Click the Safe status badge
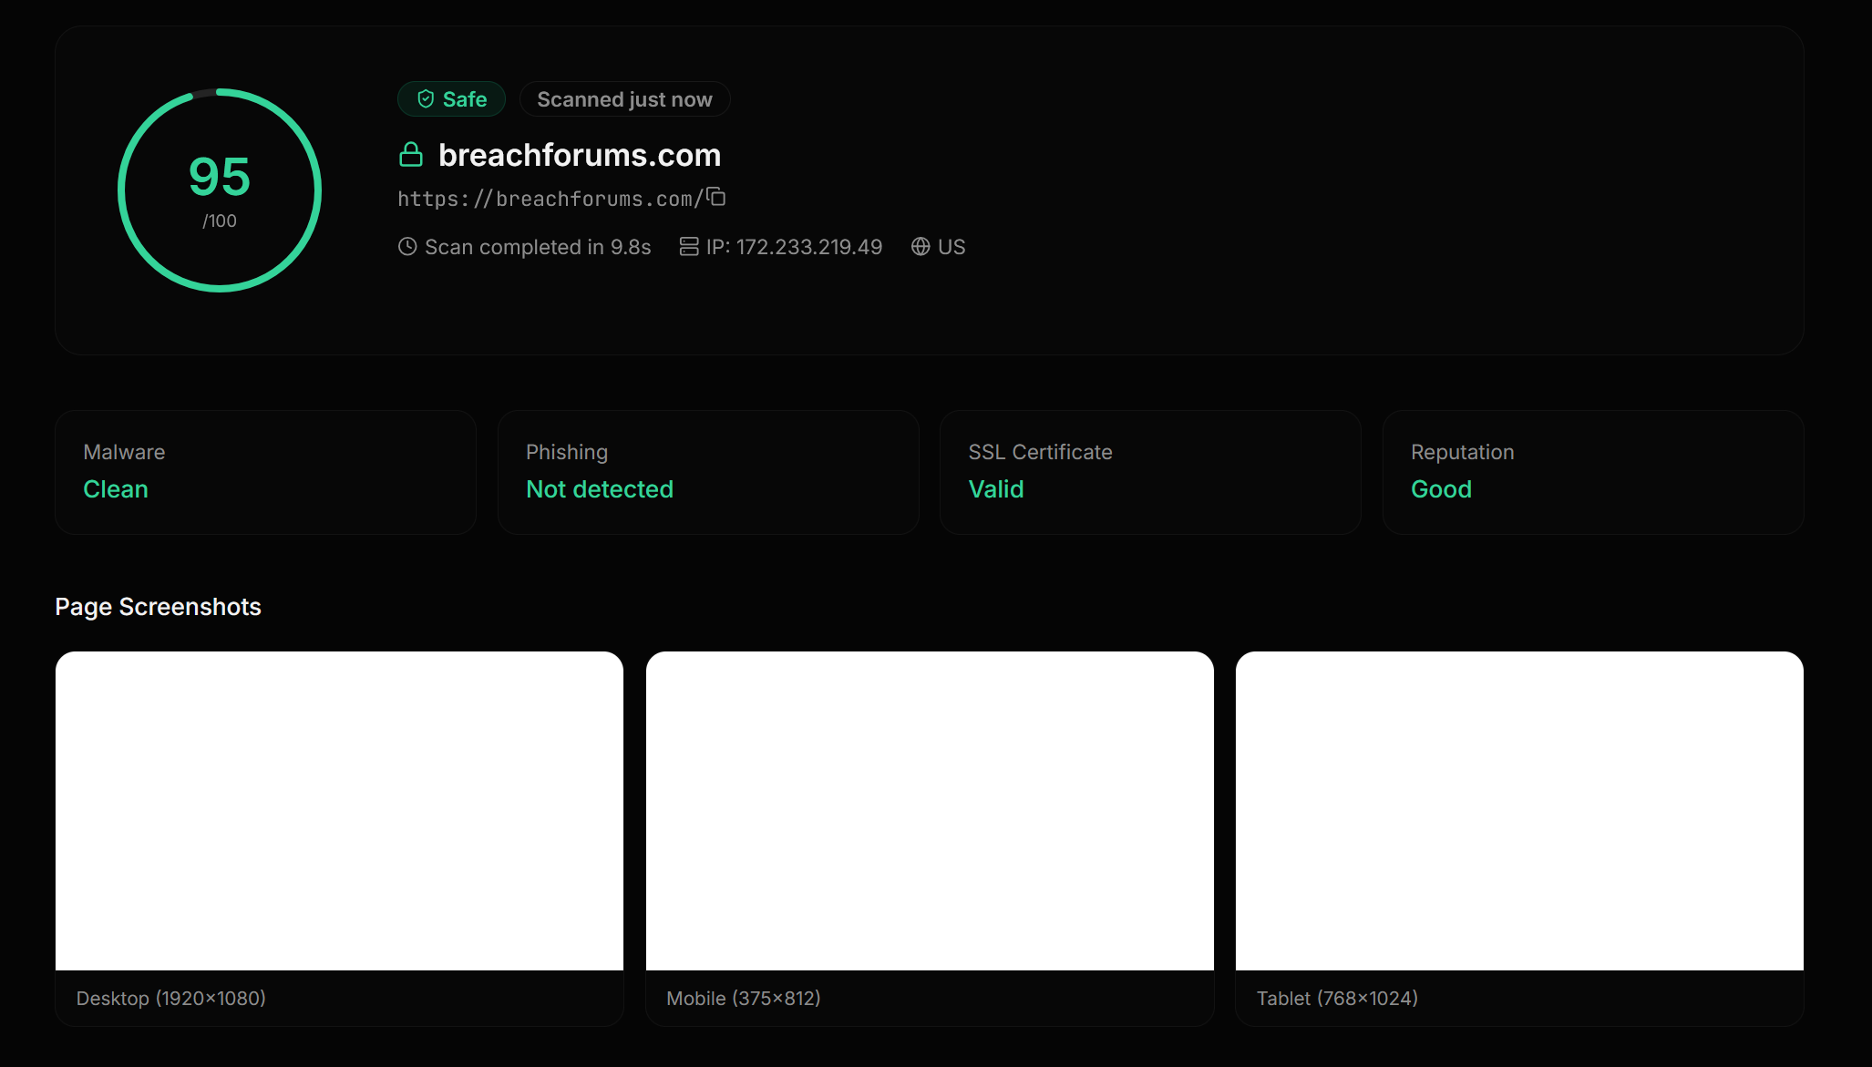The height and width of the screenshot is (1067, 1872). point(452,99)
